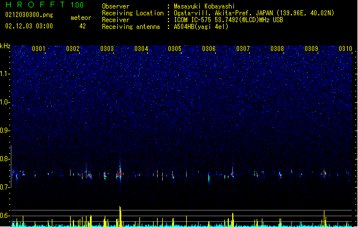Click the 0.8 frequency axis label

pos(5,159)
